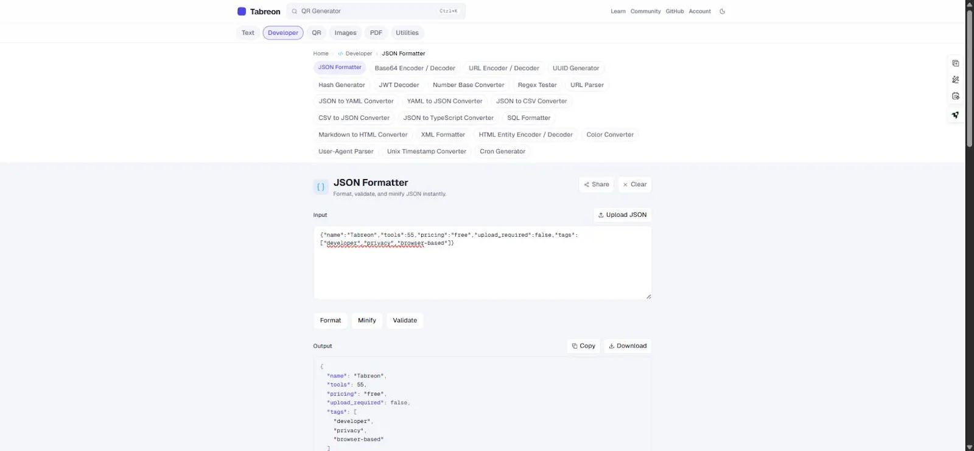This screenshot has height=451, width=974.
Task: Open Regex Tester tool
Action: 537,85
